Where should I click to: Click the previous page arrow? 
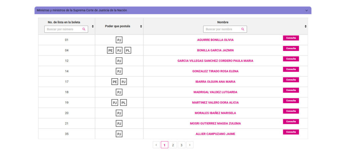tap(156, 145)
